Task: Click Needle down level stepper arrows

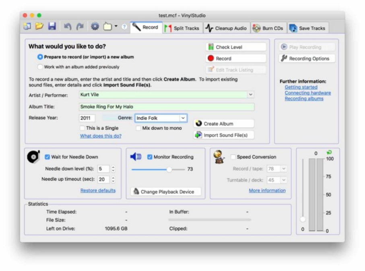Action: click(113, 169)
